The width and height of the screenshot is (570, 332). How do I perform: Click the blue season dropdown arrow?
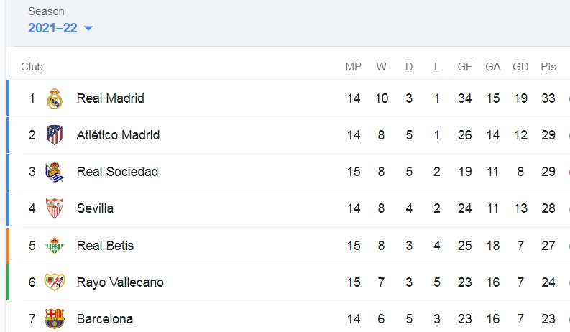88,28
